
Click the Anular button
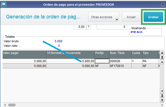(x=131, y=17)
